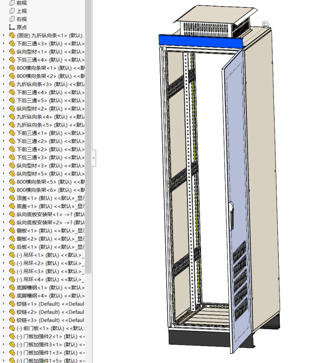Expand the 铰链<3> tree node

point(3,320)
